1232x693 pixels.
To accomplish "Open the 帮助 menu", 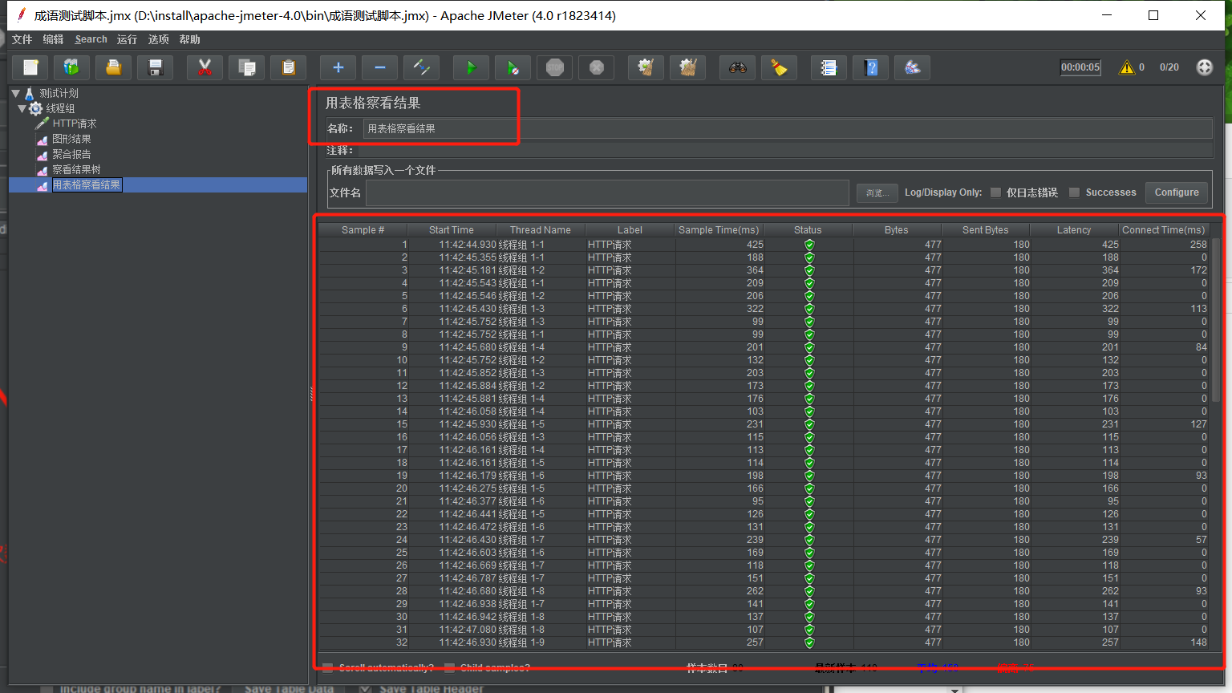I will [189, 39].
